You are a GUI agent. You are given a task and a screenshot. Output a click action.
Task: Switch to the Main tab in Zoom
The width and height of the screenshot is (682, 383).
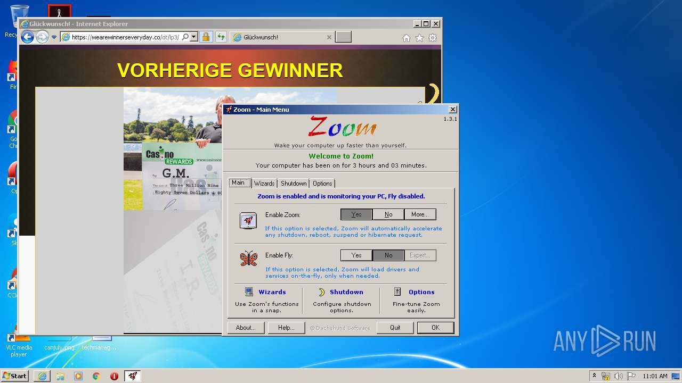239,183
